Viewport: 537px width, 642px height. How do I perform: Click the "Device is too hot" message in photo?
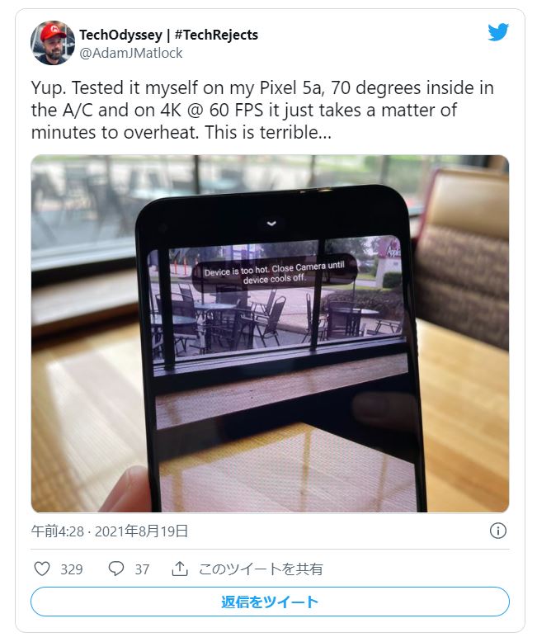click(x=274, y=272)
